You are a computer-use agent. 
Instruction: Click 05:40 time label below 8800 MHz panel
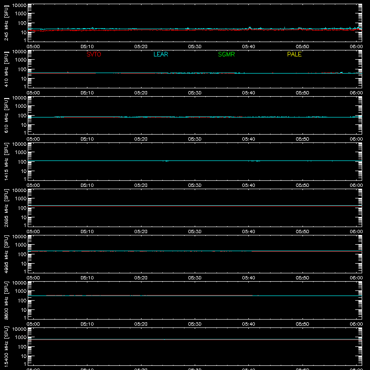pyautogui.click(x=248, y=324)
